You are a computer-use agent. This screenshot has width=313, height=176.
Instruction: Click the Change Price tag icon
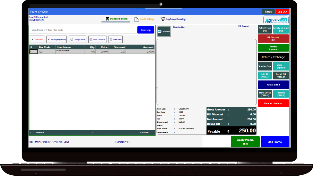click(72, 39)
